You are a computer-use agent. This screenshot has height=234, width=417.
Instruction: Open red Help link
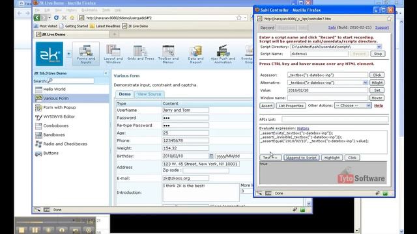tap(379, 105)
